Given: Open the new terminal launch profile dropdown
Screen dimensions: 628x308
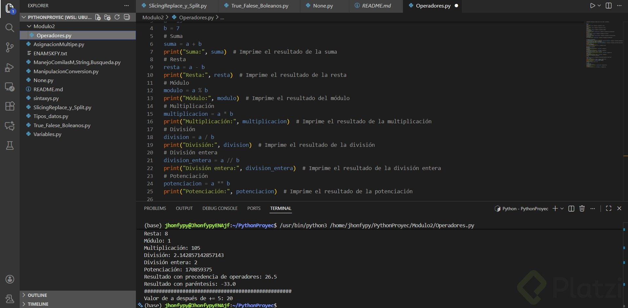Looking at the screenshot, I should 562,209.
